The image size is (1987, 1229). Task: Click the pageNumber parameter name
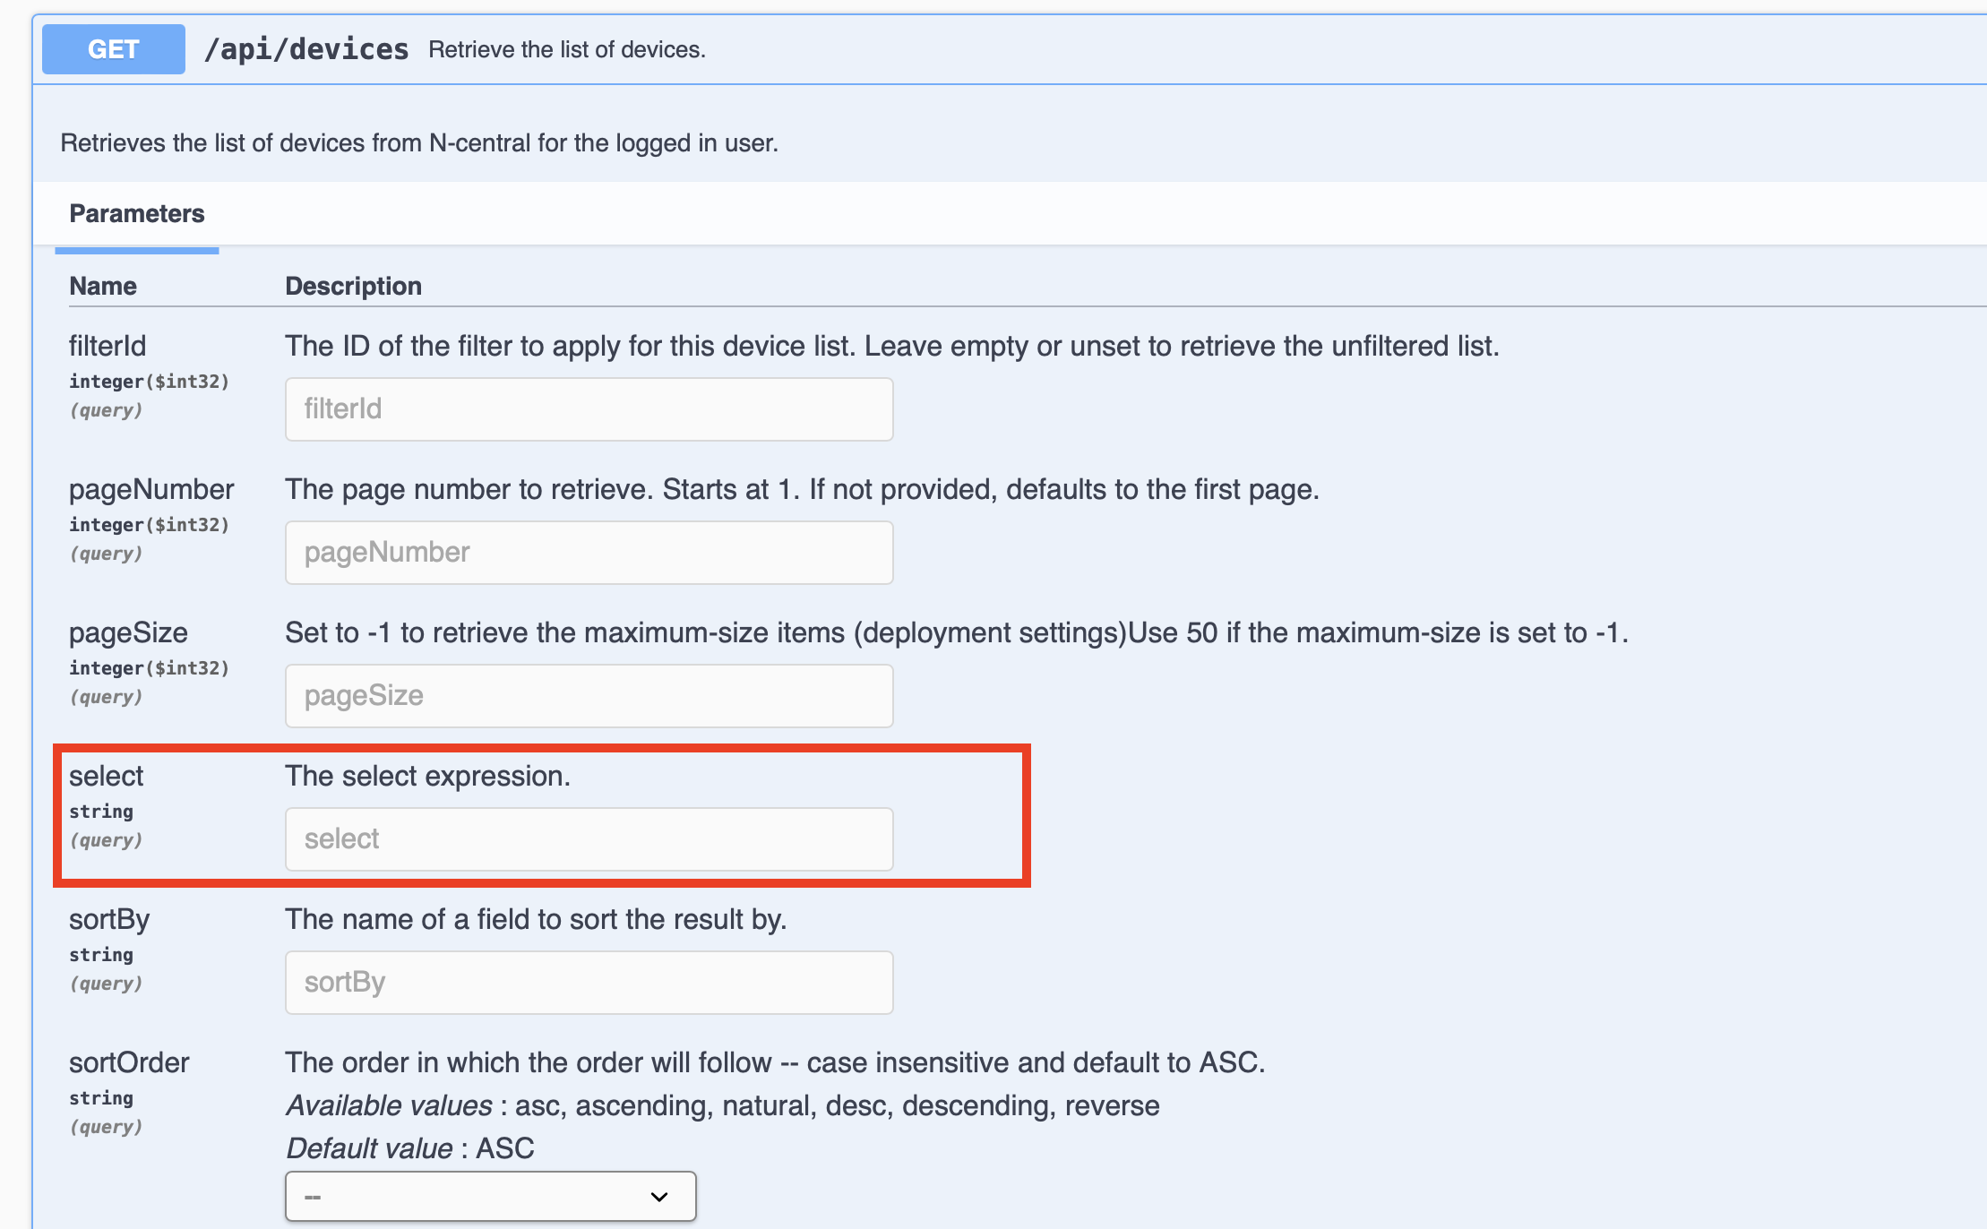coord(151,489)
